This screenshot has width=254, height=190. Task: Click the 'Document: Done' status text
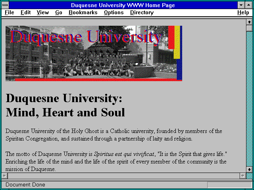click(25, 185)
